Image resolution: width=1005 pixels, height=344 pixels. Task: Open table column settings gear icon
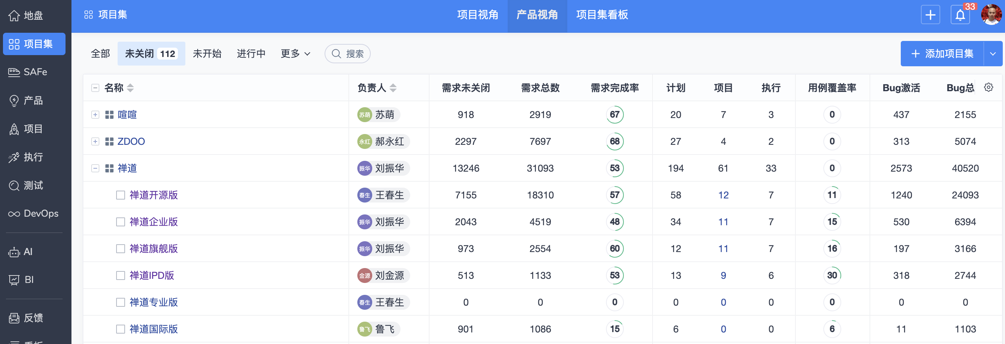(x=988, y=87)
